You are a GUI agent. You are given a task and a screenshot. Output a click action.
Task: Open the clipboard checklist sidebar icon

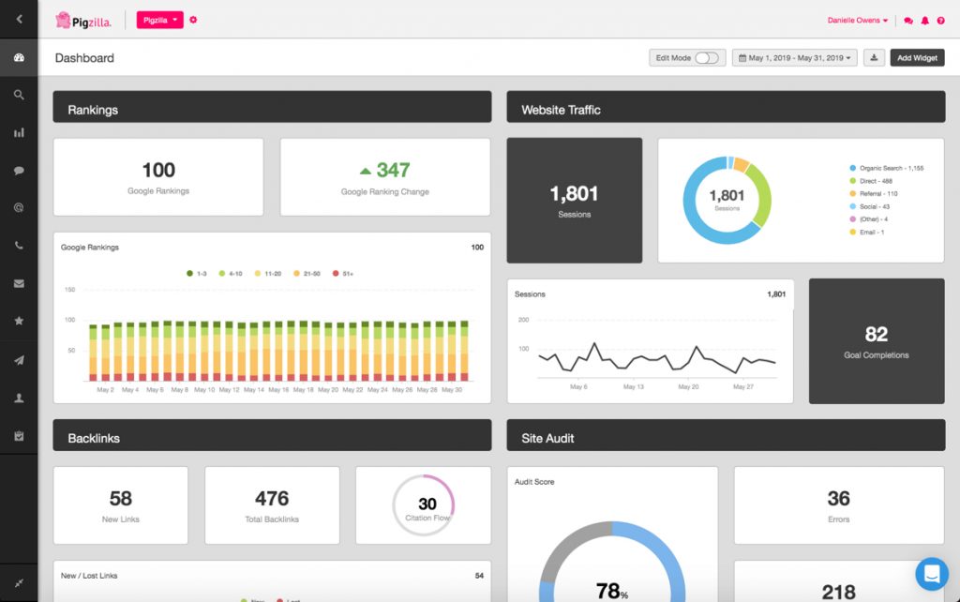click(x=19, y=436)
